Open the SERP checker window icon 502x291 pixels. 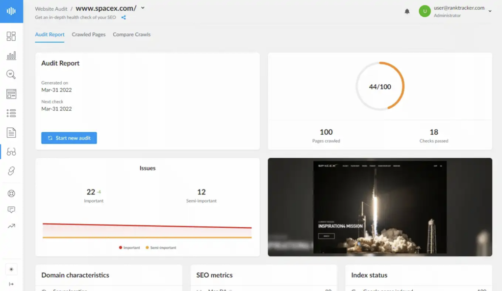click(11, 94)
